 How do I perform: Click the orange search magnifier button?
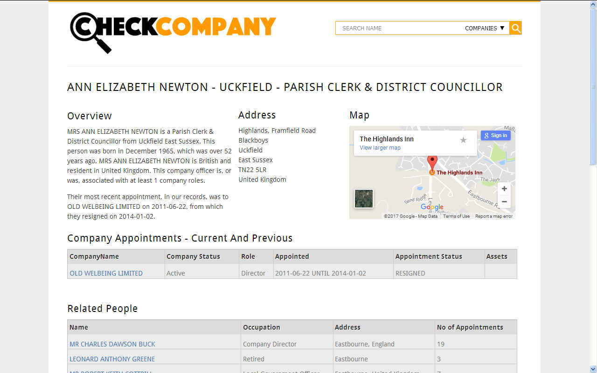[515, 28]
